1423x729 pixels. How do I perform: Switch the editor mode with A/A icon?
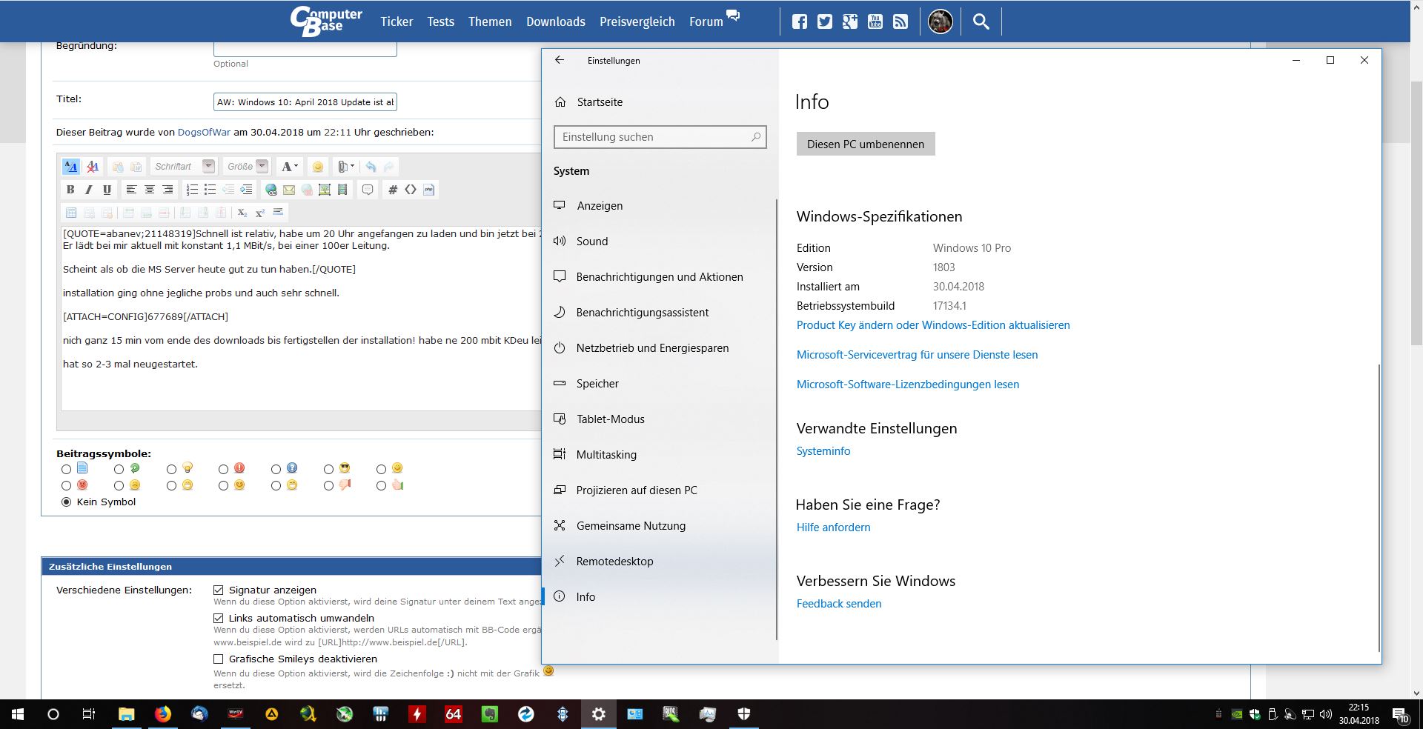pyautogui.click(x=70, y=167)
